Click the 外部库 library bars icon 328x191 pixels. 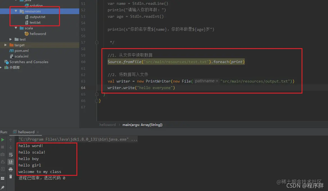[6, 68]
